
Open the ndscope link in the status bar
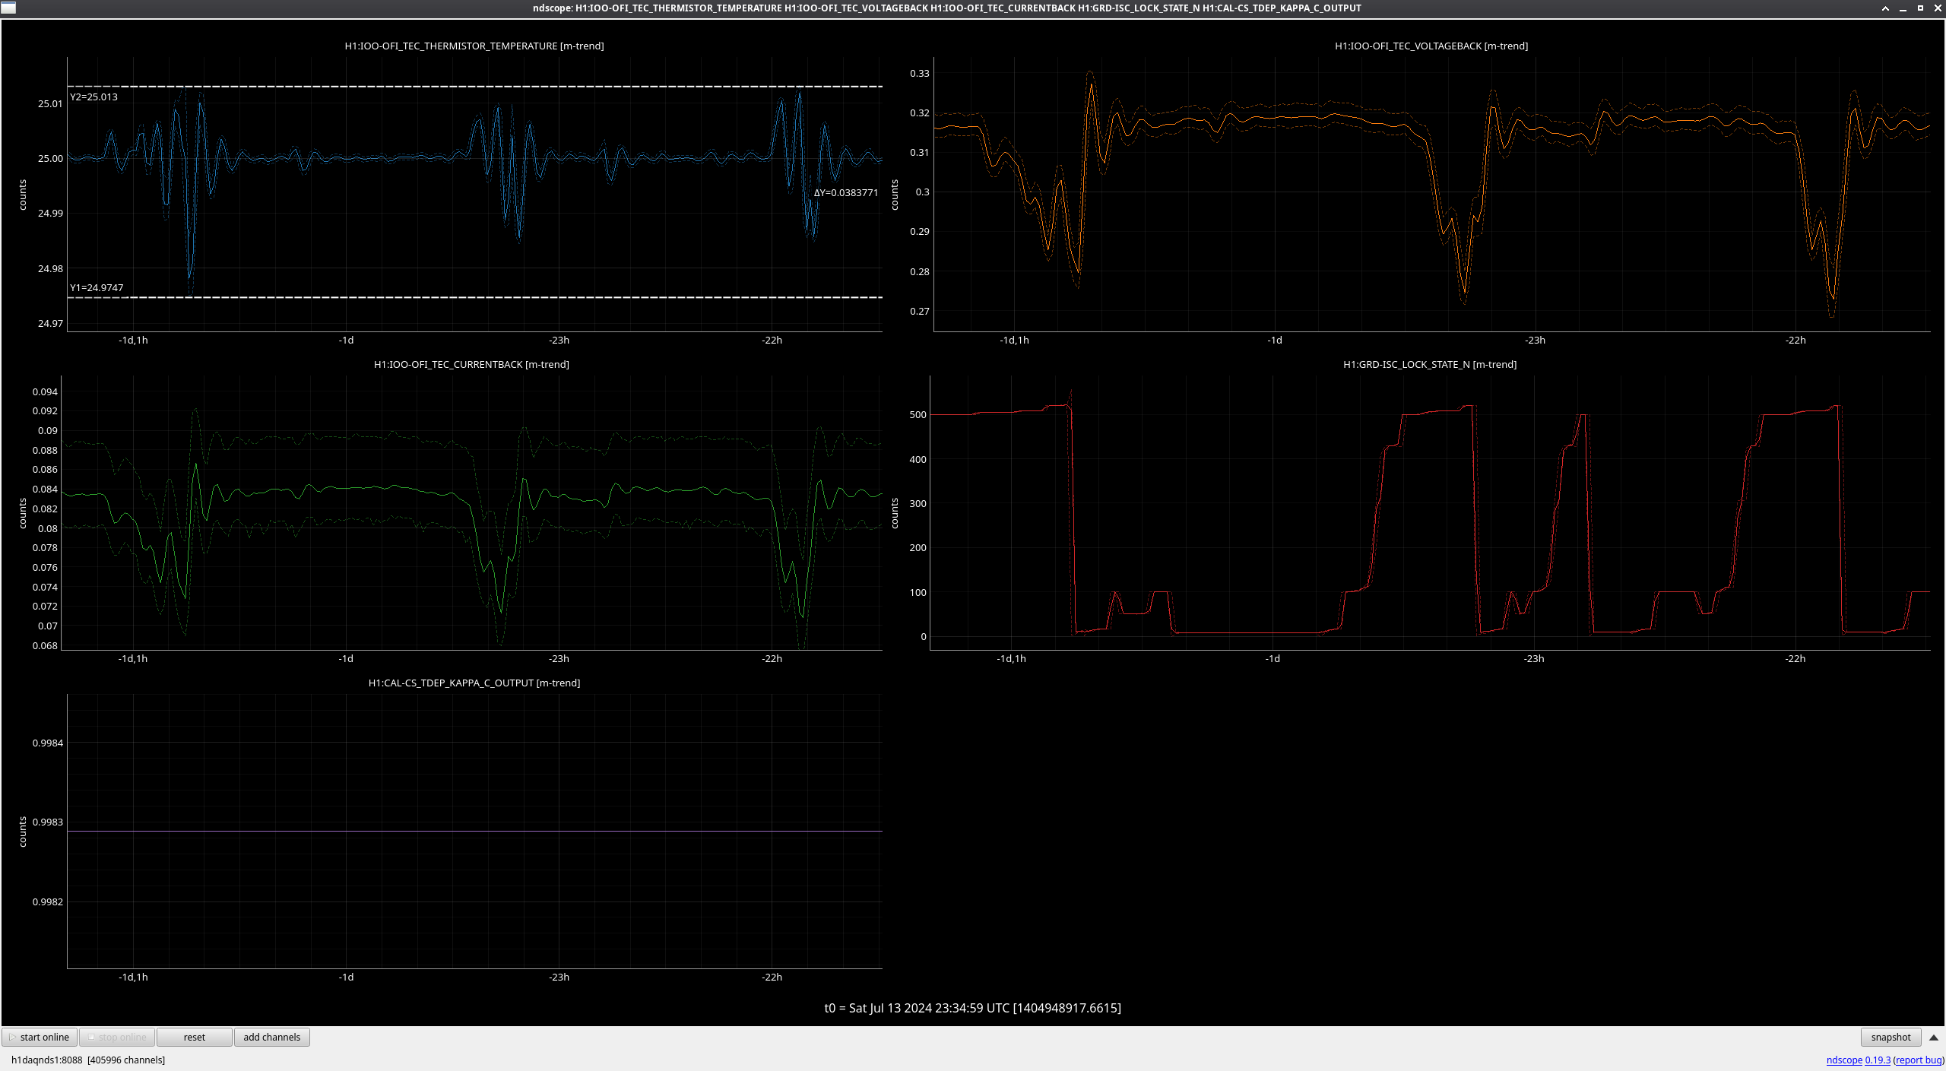(x=1844, y=1060)
